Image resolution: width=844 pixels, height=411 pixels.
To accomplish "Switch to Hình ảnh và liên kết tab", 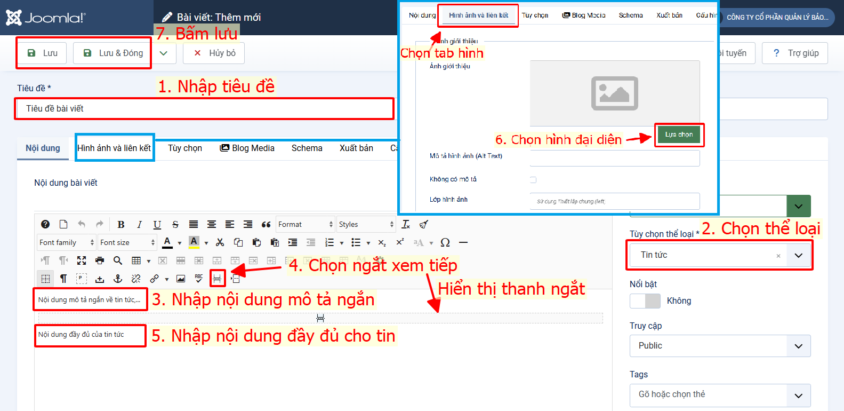I will click(114, 148).
